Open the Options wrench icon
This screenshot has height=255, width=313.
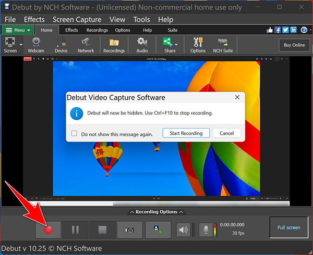pos(198,45)
